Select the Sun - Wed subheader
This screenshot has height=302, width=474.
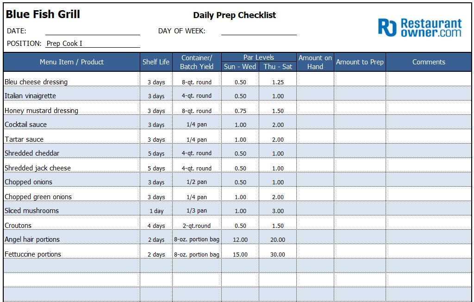coord(240,67)
